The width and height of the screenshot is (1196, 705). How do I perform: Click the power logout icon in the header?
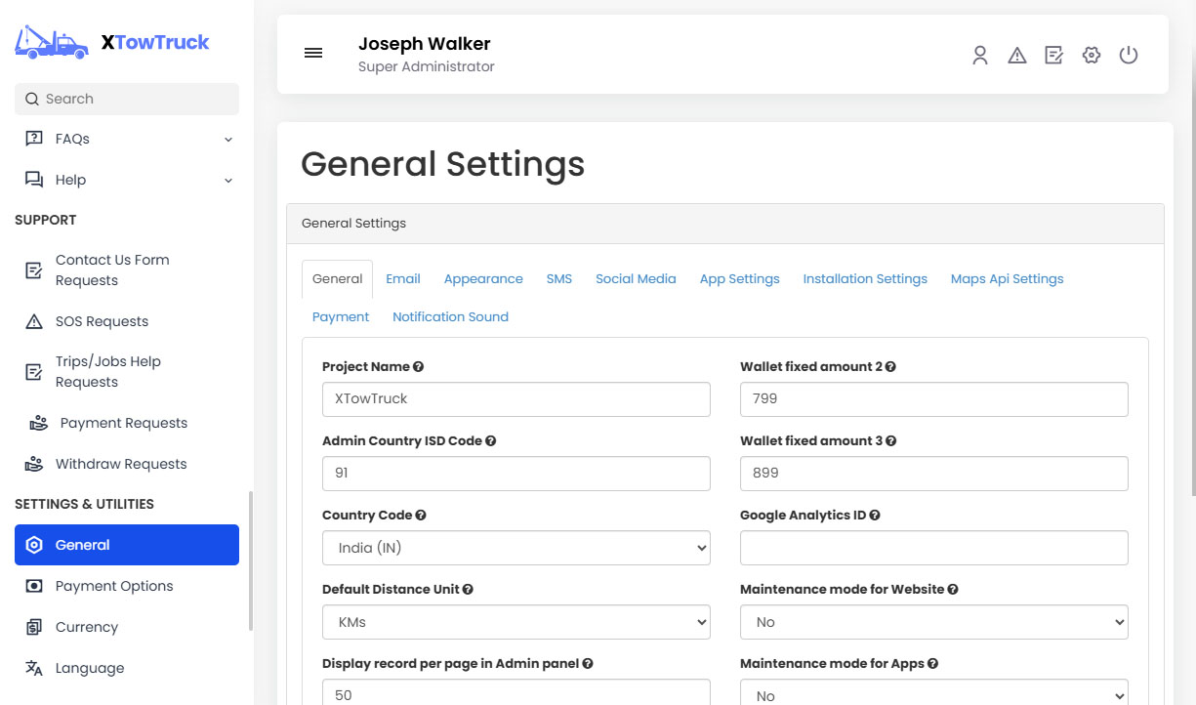[1129, 56]
